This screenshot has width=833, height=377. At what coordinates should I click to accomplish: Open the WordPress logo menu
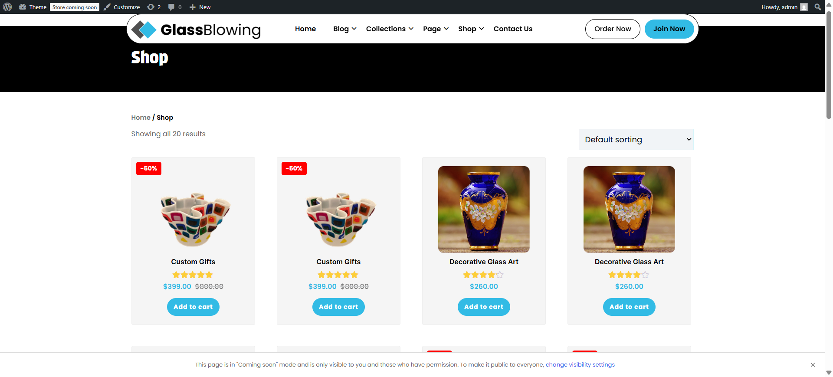[x=7, y=7]
